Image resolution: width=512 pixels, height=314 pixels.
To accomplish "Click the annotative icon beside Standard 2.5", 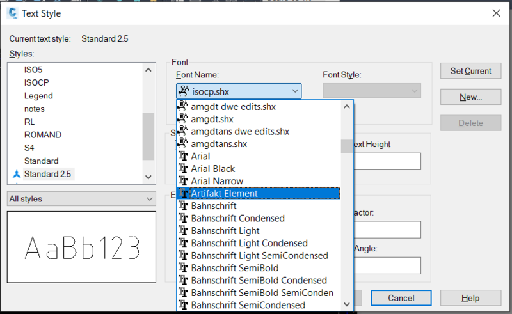I will pos(16,174).
